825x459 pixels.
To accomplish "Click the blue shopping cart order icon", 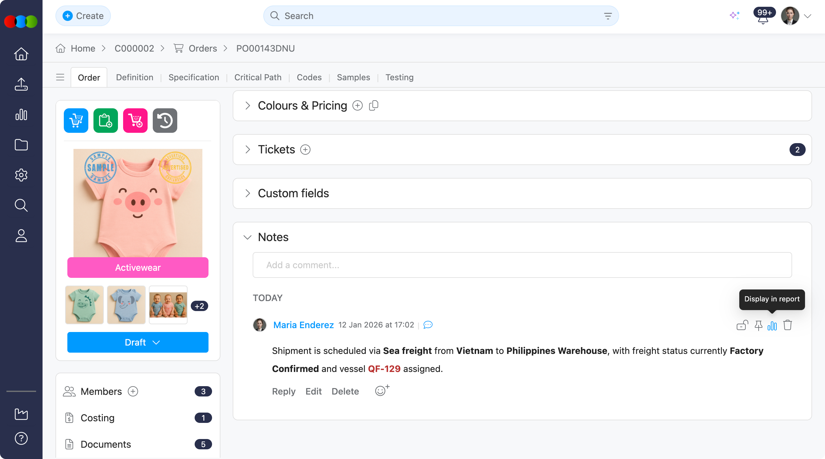I will point(76,121).
